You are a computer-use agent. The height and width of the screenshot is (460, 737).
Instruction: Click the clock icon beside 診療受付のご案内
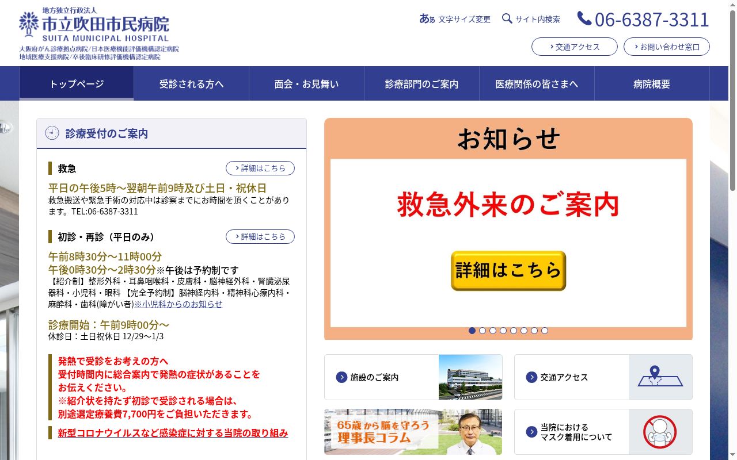click(52, 133)
